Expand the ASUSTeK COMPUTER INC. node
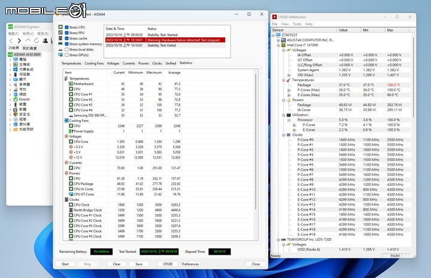431x278 pixels. pos(278,40)
